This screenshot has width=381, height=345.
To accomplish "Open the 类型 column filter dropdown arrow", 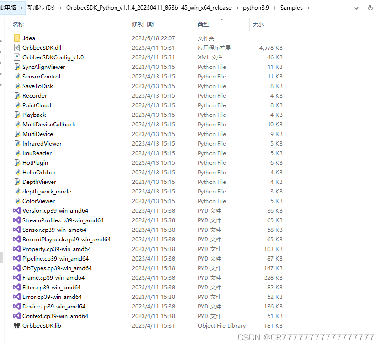I will [222, 20].
